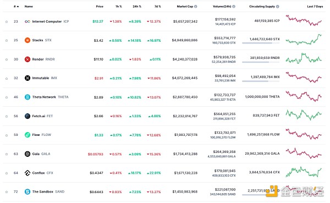This screenshot has width=330, height=203.
Task: Click the Immutable black X icon
Action: (x=28, y=78)
